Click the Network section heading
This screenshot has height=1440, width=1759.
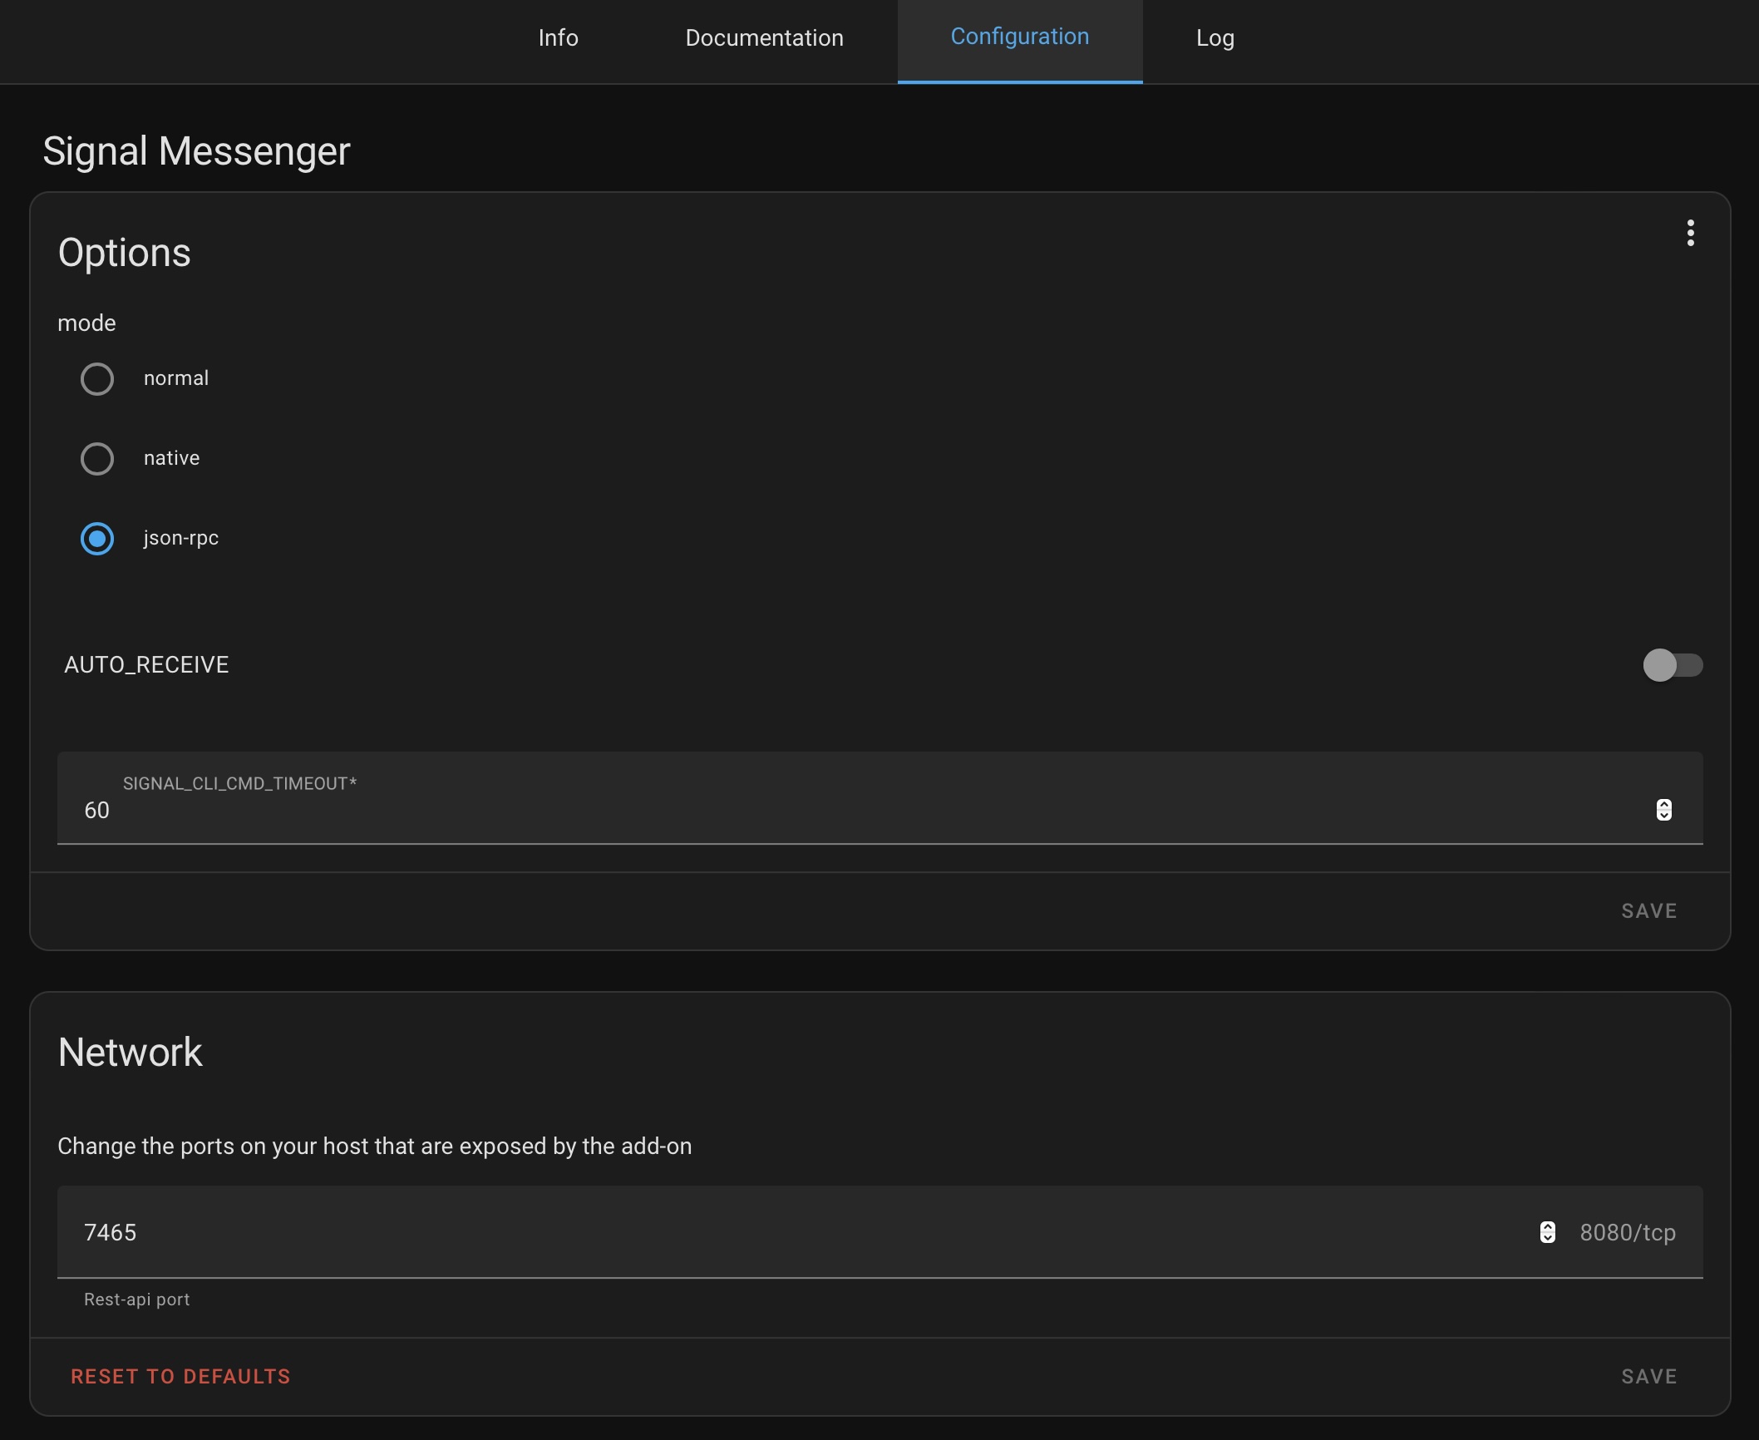129,1051
